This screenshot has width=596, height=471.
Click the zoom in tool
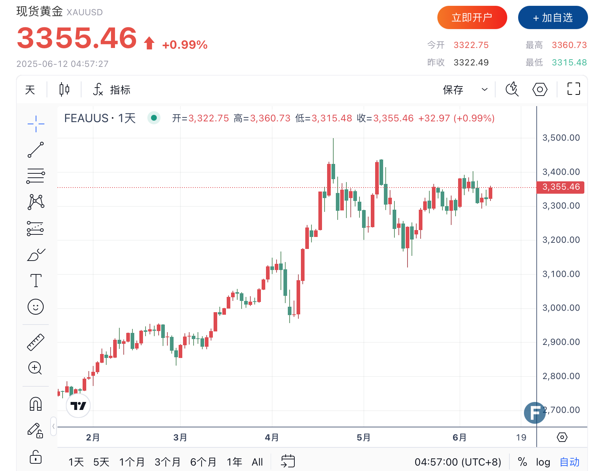35,368
